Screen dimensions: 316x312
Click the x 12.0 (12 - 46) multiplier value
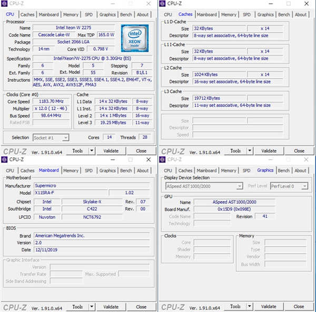[x=51, y=108]
